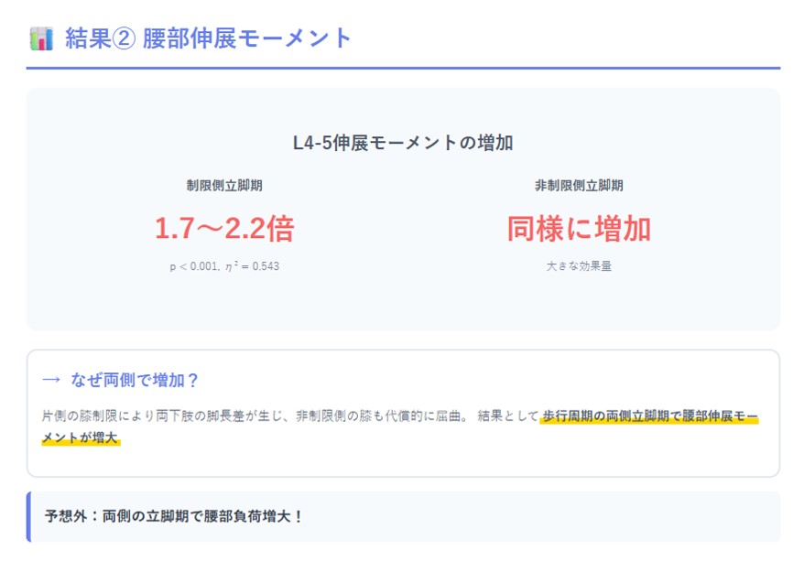Click the circled ② in the heading
This screenshot has height=561, width=804.
[x=125, y=38]
